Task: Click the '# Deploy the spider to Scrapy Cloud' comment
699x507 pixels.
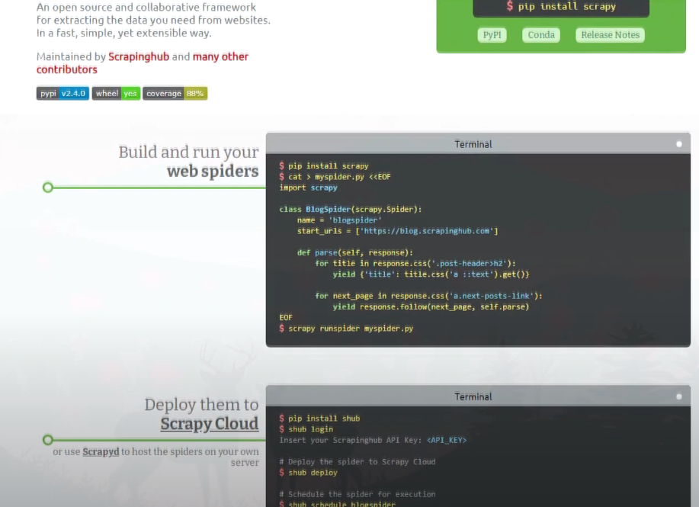Action: click(357, 461)
